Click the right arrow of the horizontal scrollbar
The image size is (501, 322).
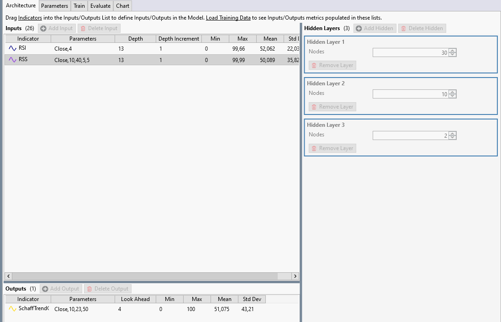(295, 276)
